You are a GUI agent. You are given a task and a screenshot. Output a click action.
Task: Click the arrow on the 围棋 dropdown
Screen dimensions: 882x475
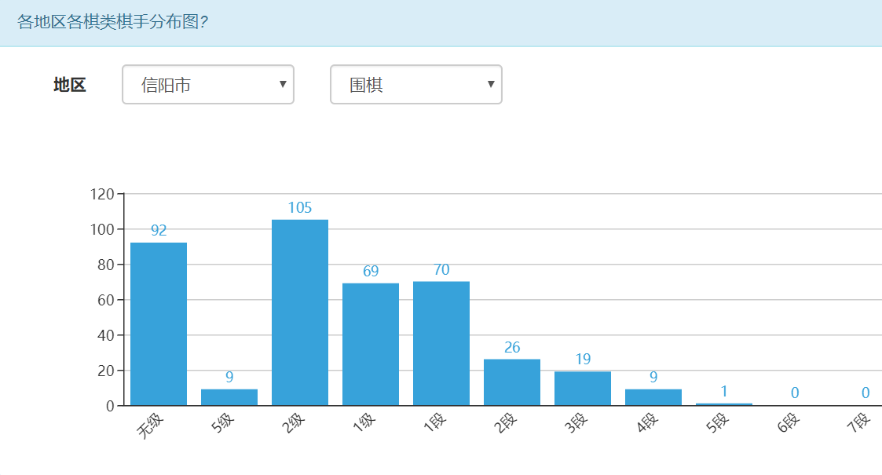click(x=491, y=85)
